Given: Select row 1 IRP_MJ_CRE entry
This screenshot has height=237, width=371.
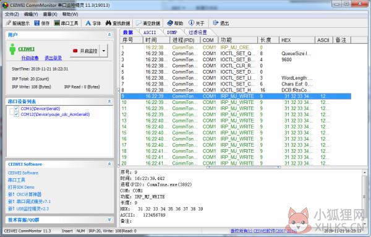Looking at the screenshot, I should (236, 48).
